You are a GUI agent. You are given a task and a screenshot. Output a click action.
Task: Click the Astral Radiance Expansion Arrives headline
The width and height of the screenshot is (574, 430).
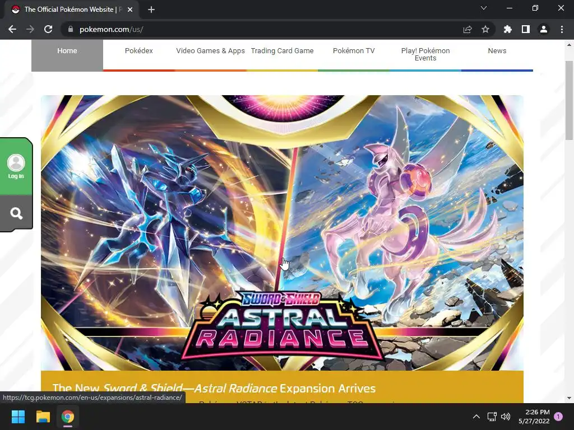tap(214, 389)
